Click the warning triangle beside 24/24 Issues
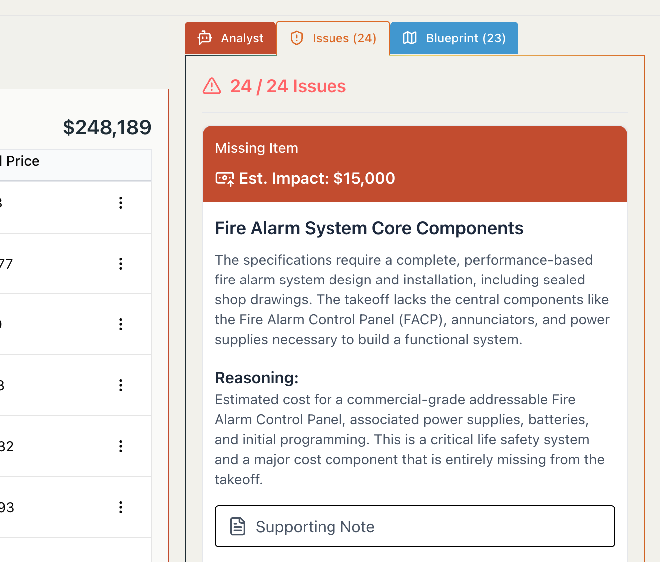Screen dimensions: 660x562 coord(211,86)
